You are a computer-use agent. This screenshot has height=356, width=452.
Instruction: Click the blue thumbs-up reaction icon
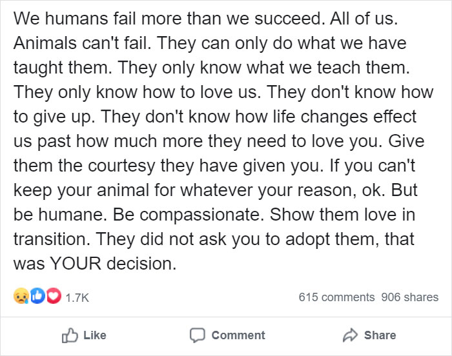click(x=37, y=296)
